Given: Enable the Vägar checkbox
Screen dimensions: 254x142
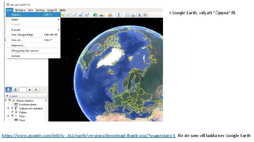Looking at the screenshot, I should click(12, 120).
